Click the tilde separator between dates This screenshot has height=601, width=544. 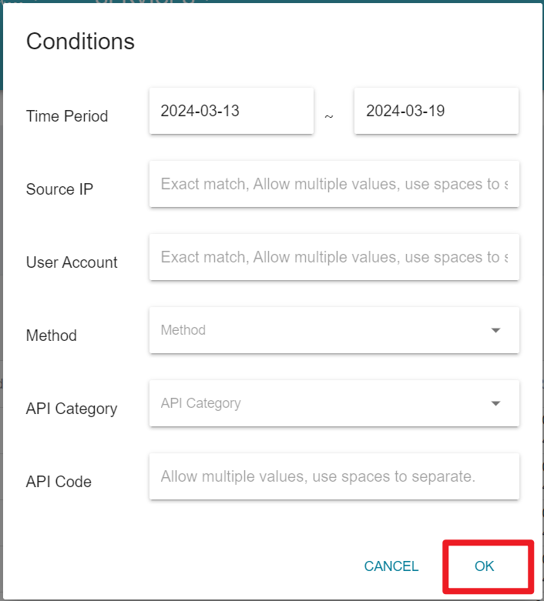coord(329,116)
